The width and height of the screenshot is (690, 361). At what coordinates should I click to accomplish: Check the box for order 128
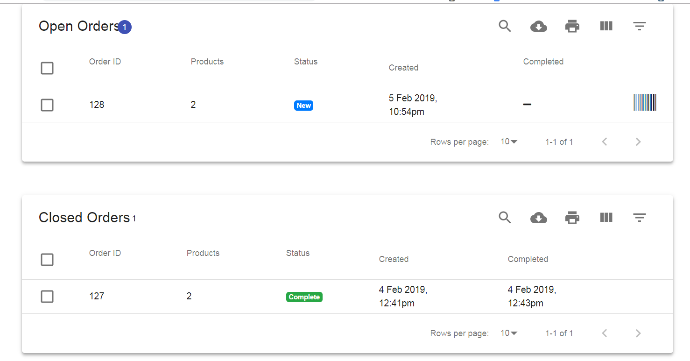47,105
